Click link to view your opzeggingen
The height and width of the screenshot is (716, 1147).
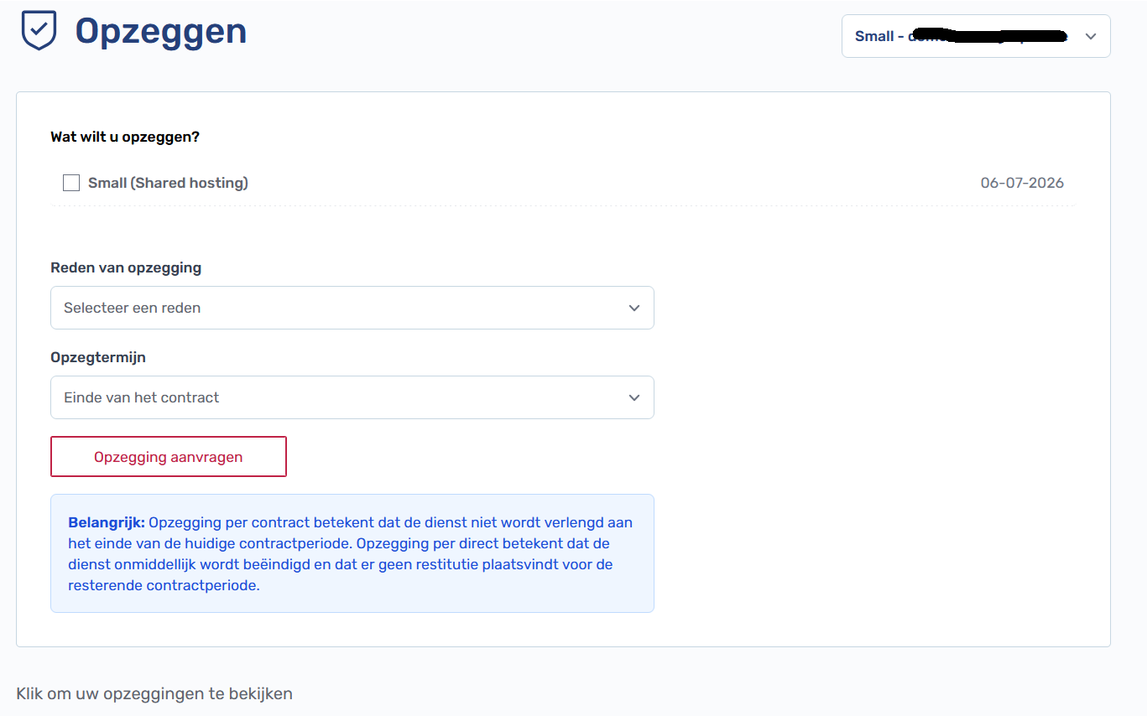click(154, 693)
